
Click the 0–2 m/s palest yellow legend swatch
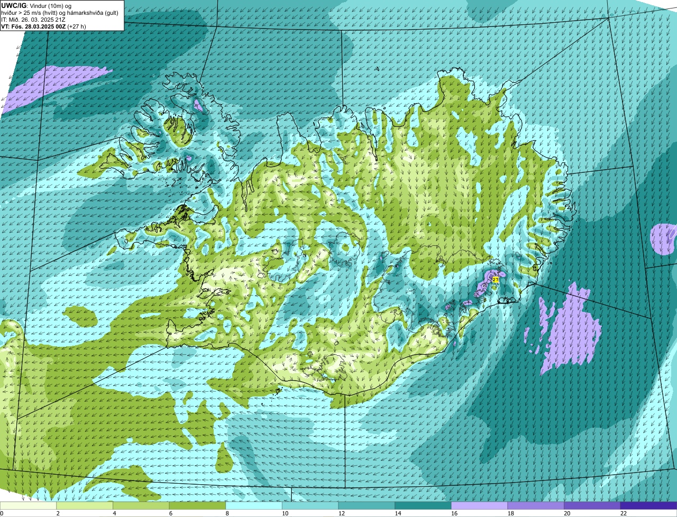tap(29, 505)
